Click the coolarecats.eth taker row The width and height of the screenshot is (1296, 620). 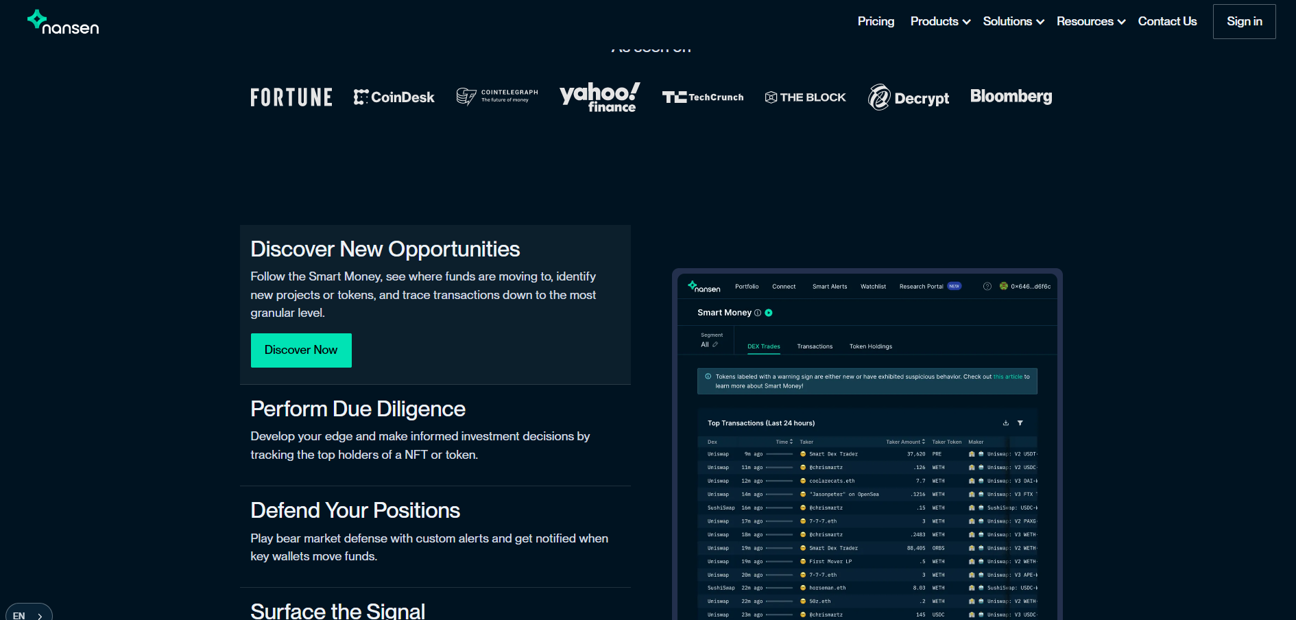832,481
